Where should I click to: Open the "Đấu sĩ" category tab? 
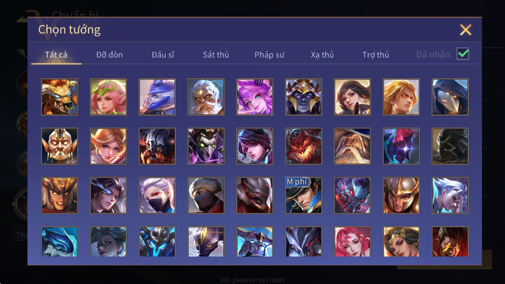click(x=163, y=55)
